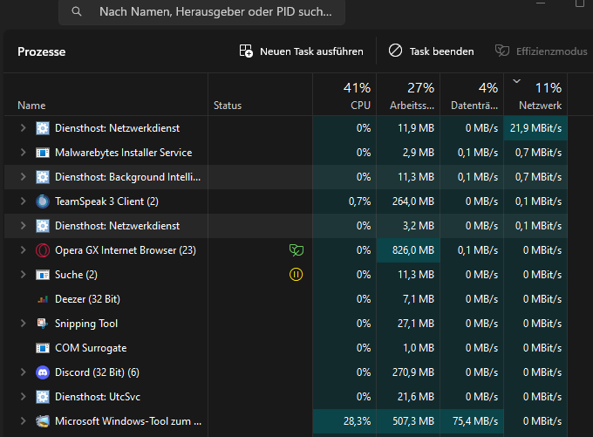Click the 270,9 MB Discord memory value
The height and width of the screenshot is (437, 593).
coord(413,372)
